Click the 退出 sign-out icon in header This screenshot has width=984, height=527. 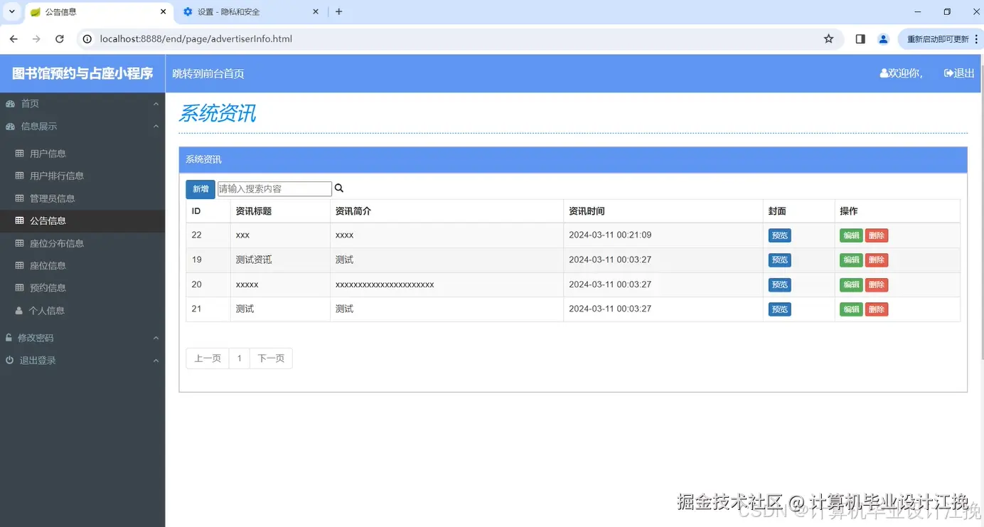(x=948, y=73)
